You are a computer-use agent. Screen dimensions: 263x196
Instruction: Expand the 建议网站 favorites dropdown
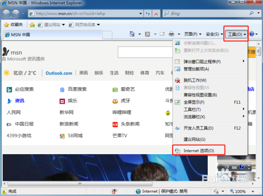pos(63,25)
